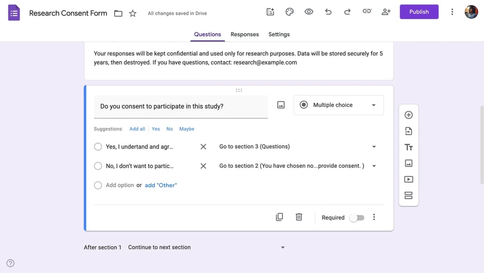Import questions from the side toolbar
Viewport: 484px width, 273px height.
coord(408,131)
